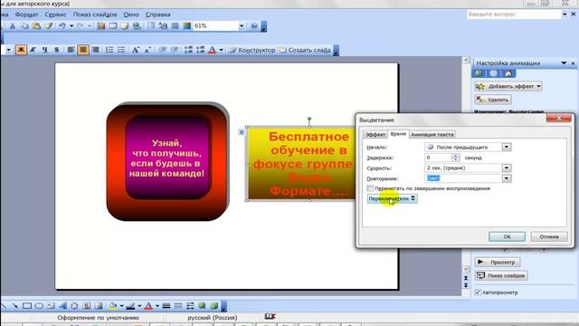Click the Insert WordArt icon
The image size is (579, 326).
(x=62, y=306)
